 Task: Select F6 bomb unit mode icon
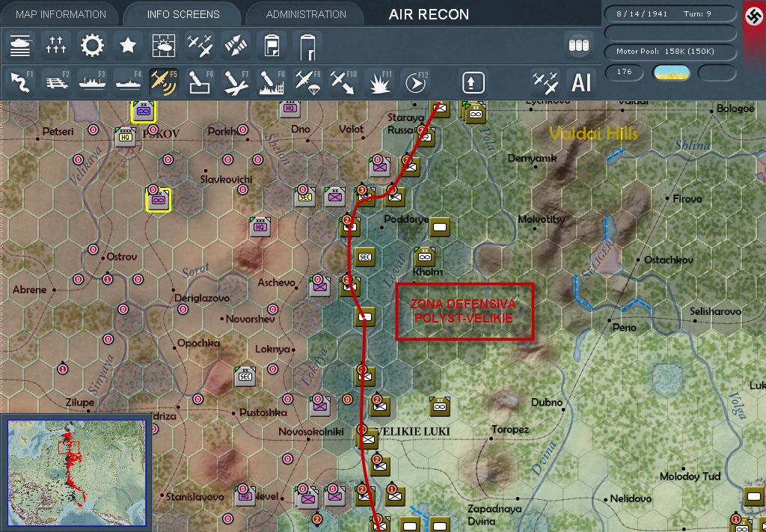coord(200,82)
